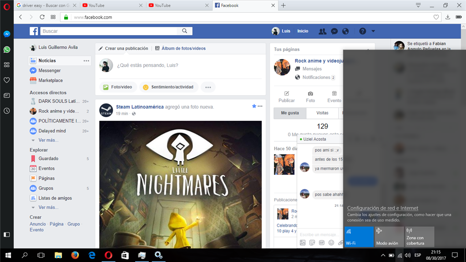This screenshot has height=262, width=466.
Task: Open the Speed Dial grid button in toolbar
Action: 53,17
